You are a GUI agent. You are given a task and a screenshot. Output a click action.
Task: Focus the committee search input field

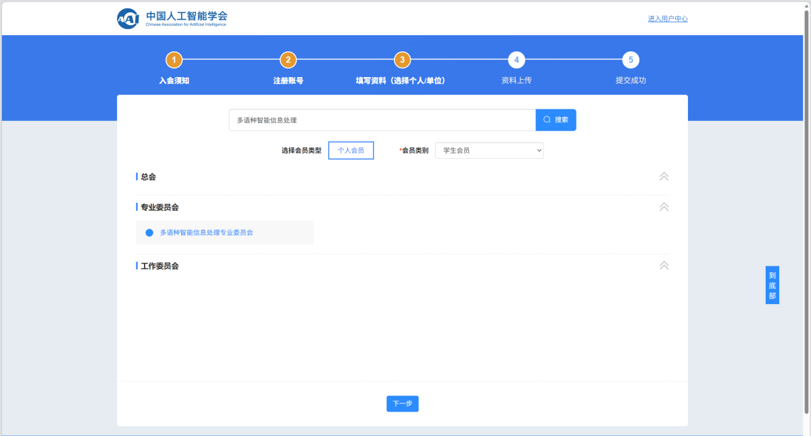coord(383,120)
